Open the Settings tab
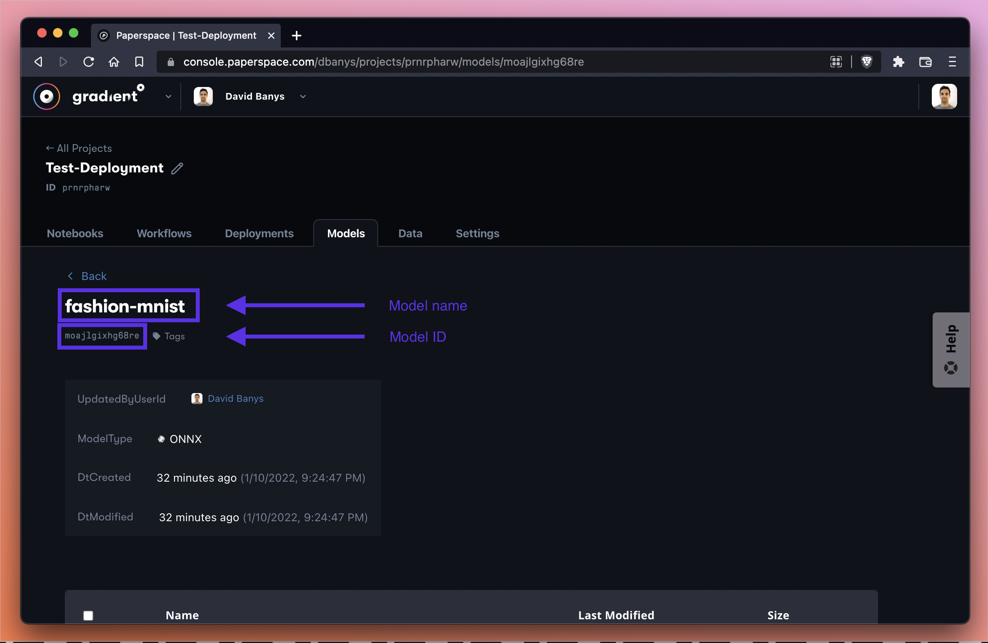Viewport: 988px width, 643px height. click(x=477, y=233)
